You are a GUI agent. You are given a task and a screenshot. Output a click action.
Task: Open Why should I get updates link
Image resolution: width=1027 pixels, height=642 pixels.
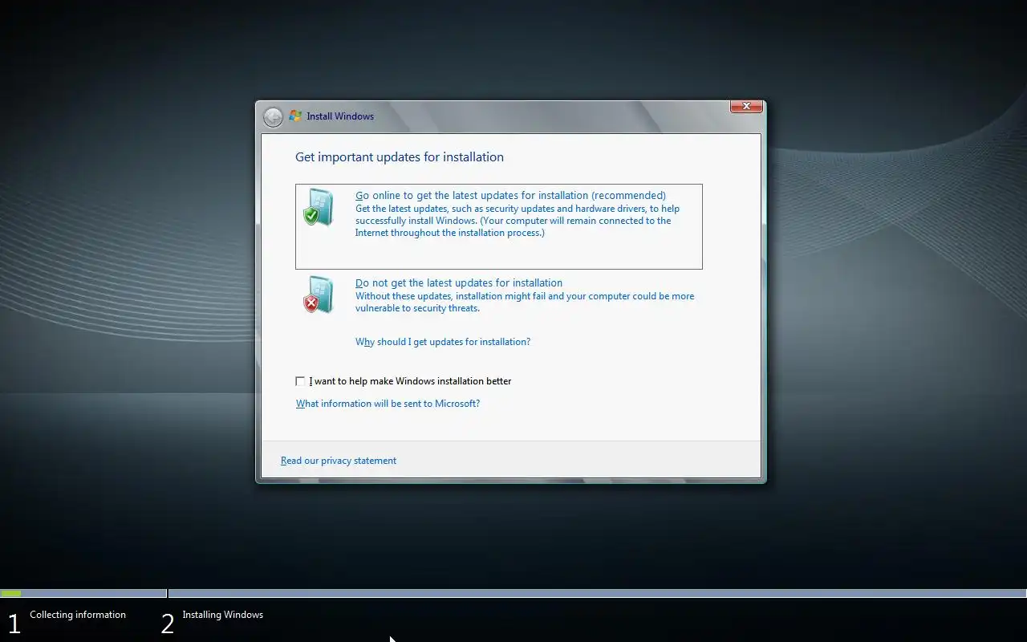coord(443,342)
